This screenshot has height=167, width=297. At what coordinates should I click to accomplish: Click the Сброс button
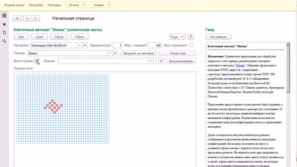point(79,37)
